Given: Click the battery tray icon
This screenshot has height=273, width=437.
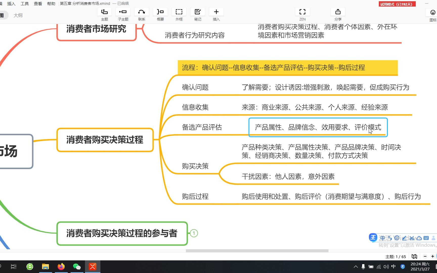Looking at the screenshot, I should tap(371, 267).
